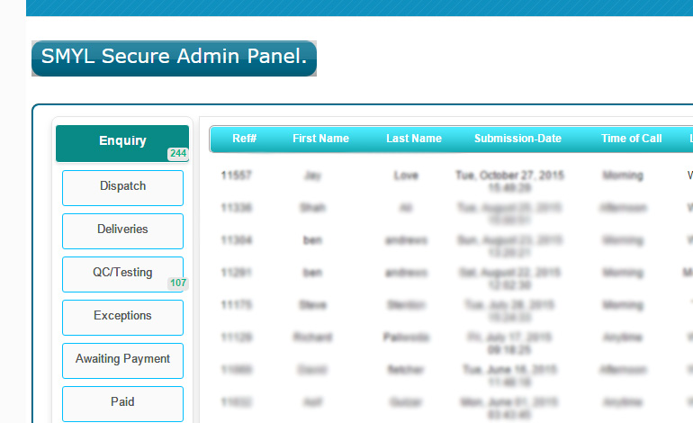The height and width of the screenshot is (423, 693).
Task: Switch to the Dispatch tab
Action: 122,187
